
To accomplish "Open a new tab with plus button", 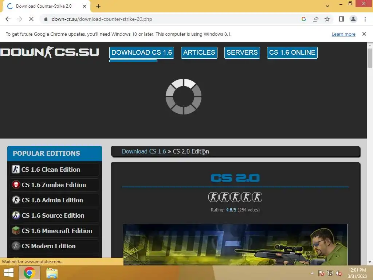I will click(98, 6).
